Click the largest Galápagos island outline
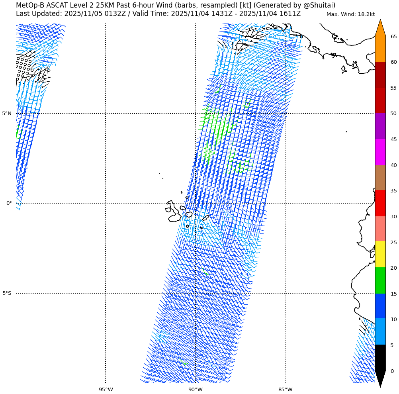 point(174,216)
